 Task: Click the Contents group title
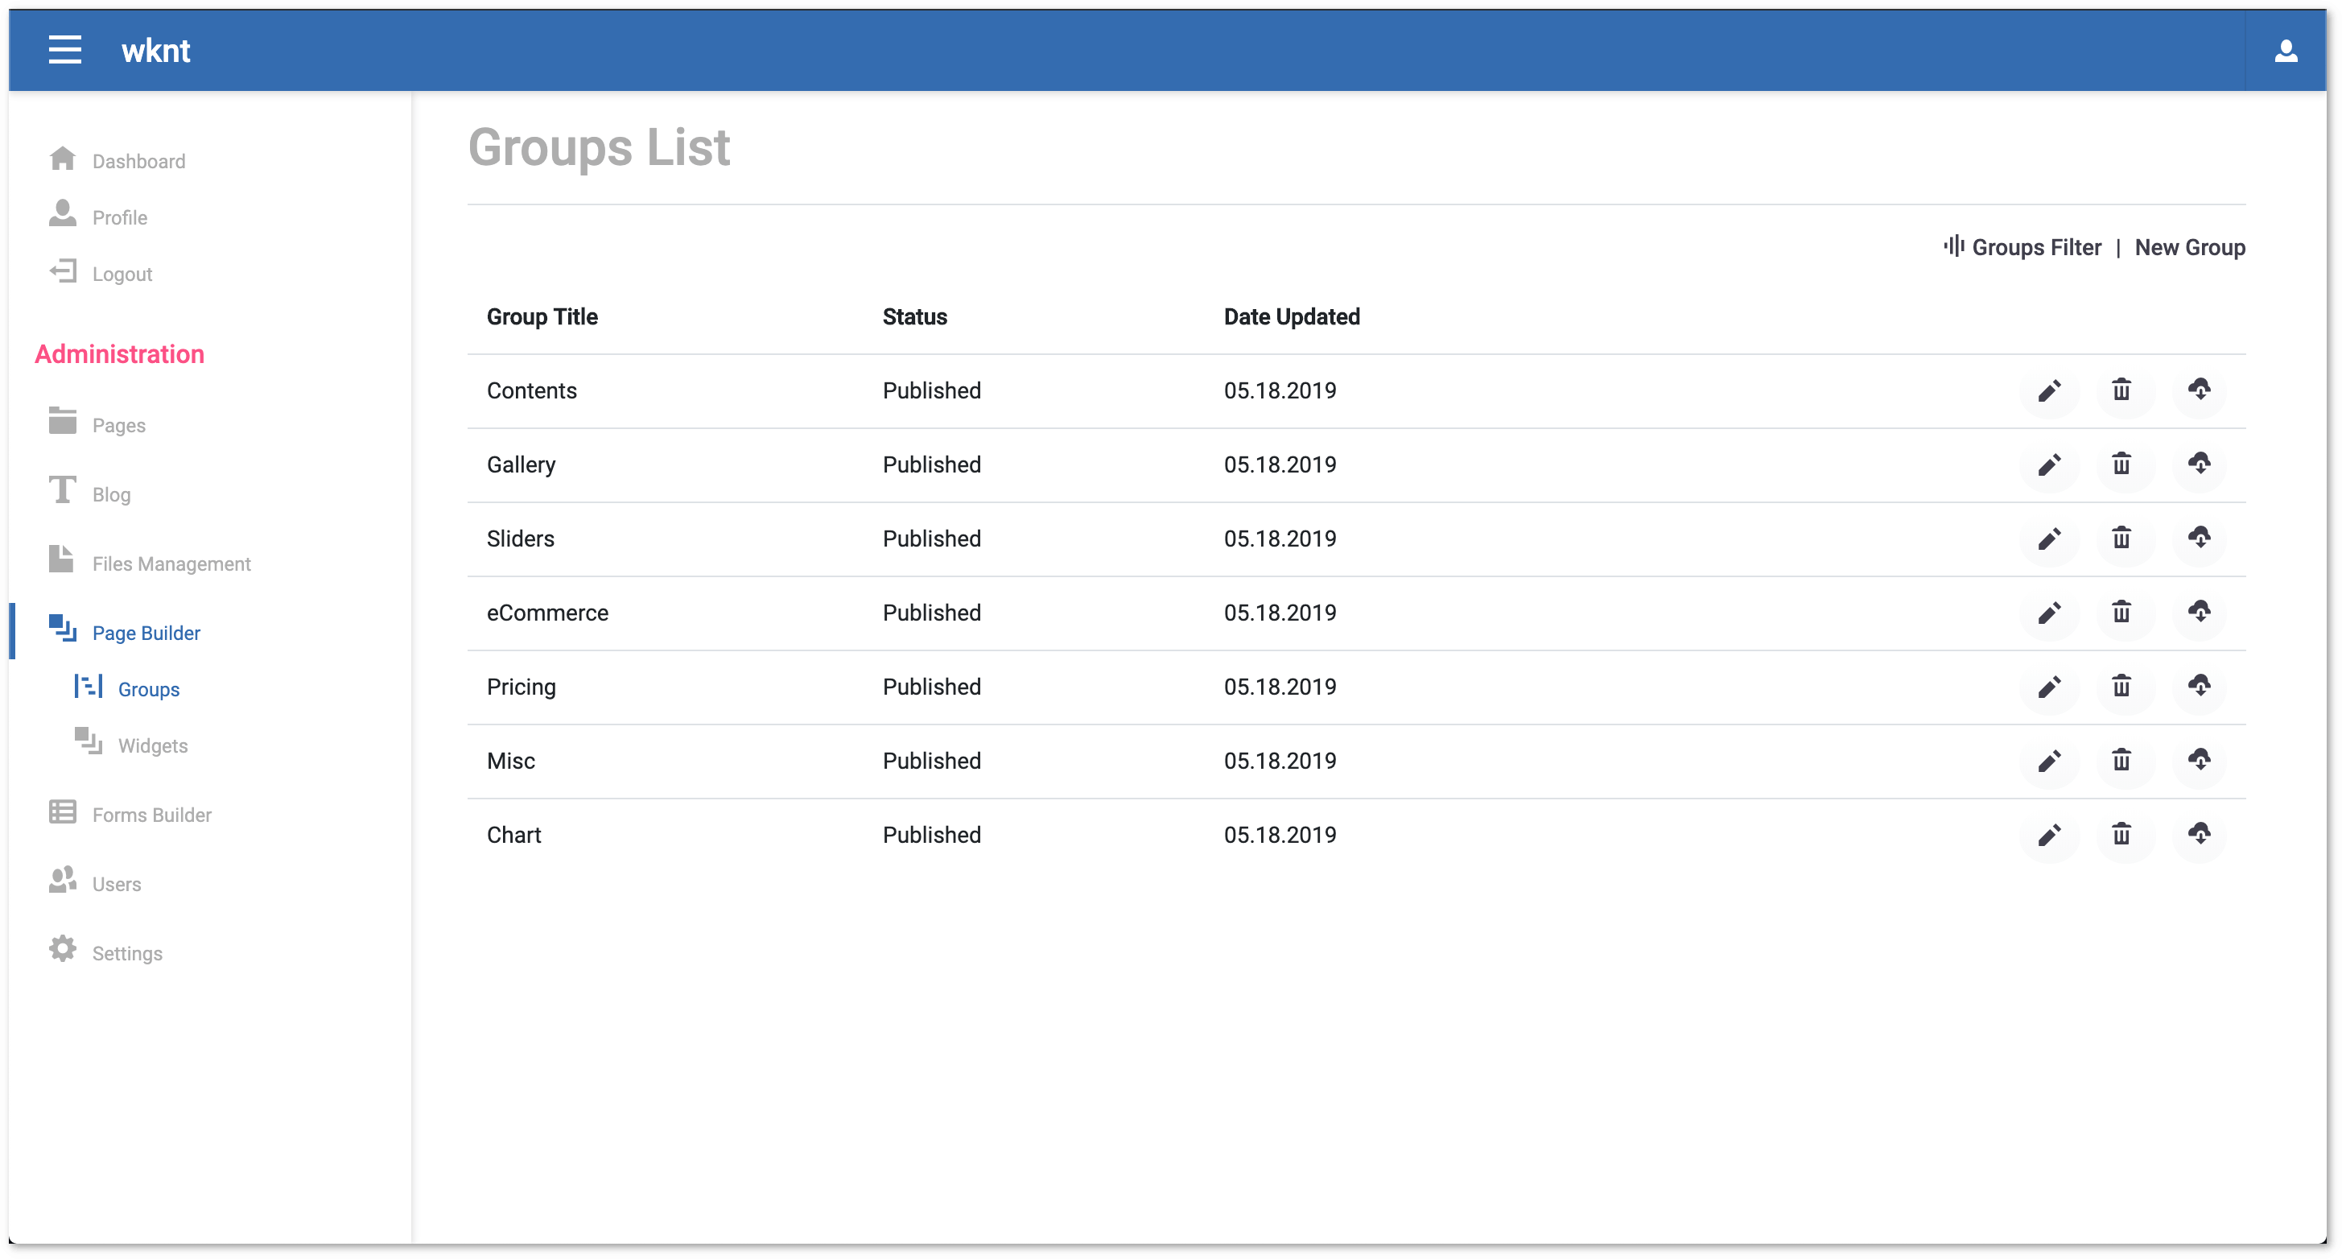coord(532,390)
